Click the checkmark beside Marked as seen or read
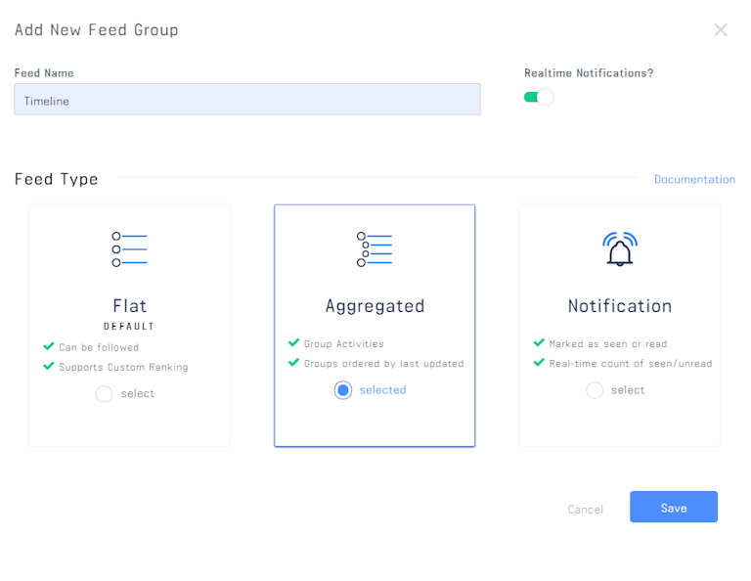The image size is (751, 581). [x=540, y=343]
